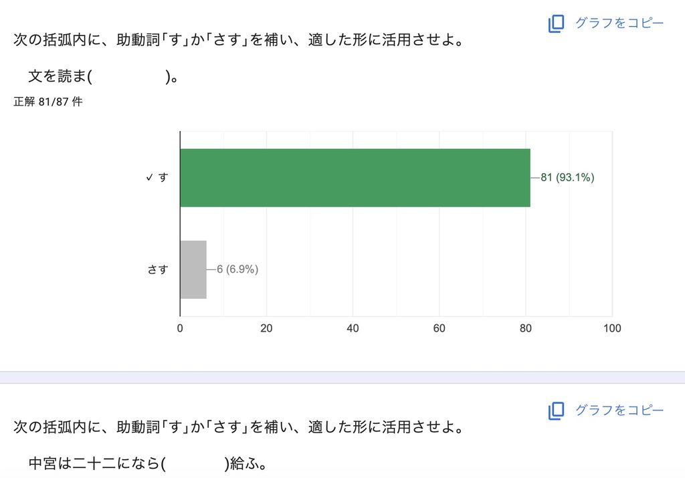Click the 81 (93.1%) data label

(567, 177)
